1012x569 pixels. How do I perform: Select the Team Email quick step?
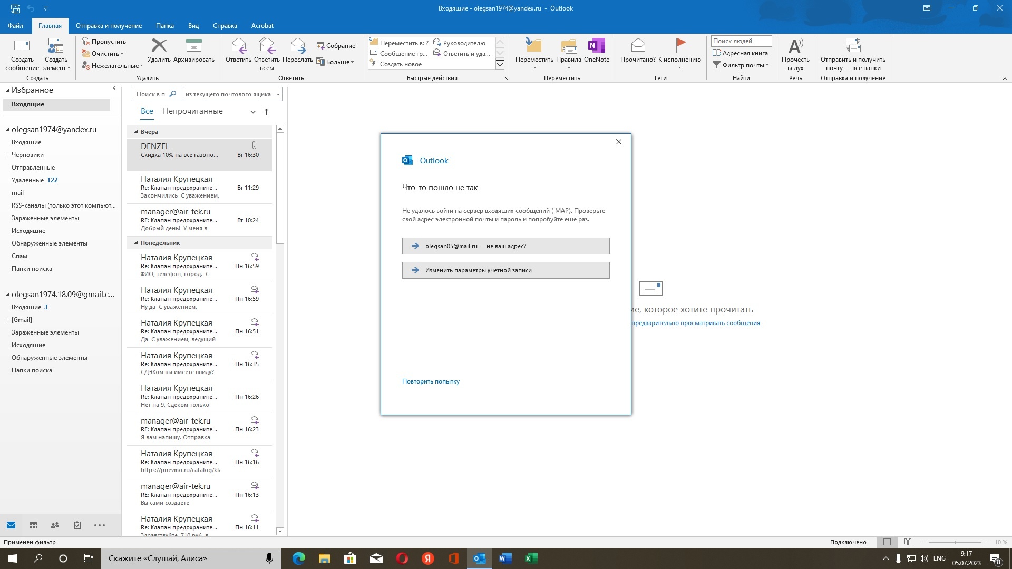tap(399, 54)
